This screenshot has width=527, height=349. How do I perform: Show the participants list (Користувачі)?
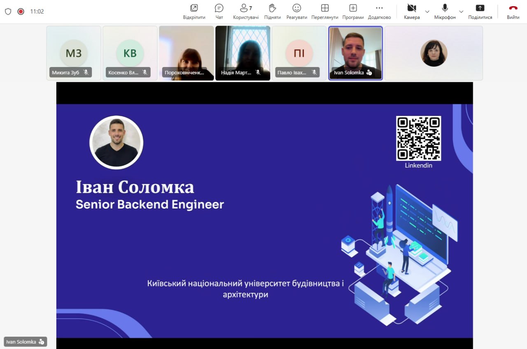click(246, 12)
